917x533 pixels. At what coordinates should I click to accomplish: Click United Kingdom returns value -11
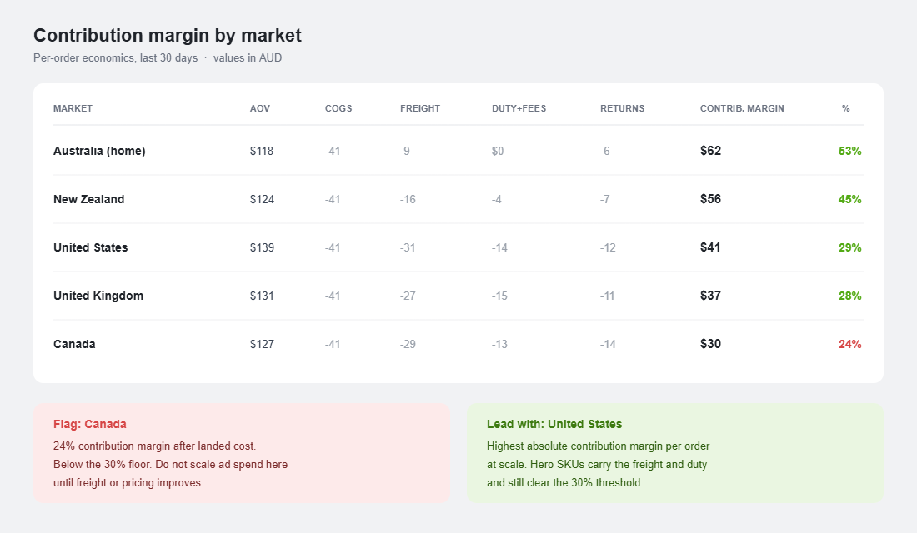coord(607,296)
